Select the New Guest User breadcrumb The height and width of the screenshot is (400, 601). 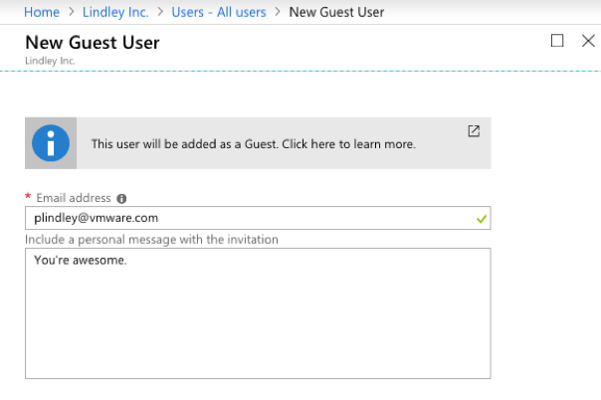click(336, 13)
